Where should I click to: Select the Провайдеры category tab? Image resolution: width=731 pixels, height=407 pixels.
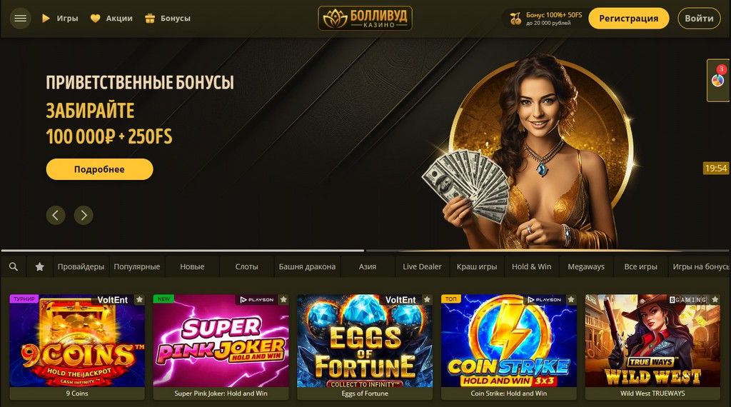pos(81,266)
